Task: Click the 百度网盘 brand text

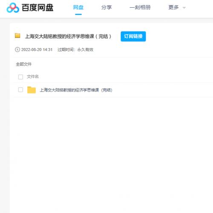Action: (37, 8)
